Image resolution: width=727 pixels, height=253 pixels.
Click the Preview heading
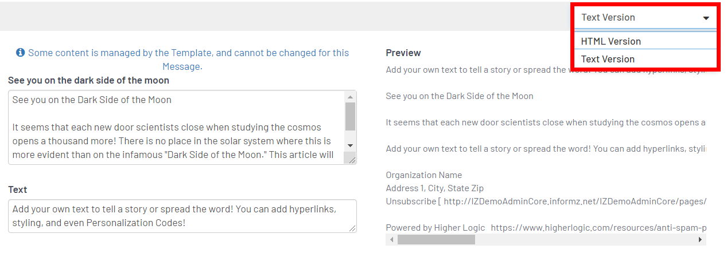click(403, 53)
